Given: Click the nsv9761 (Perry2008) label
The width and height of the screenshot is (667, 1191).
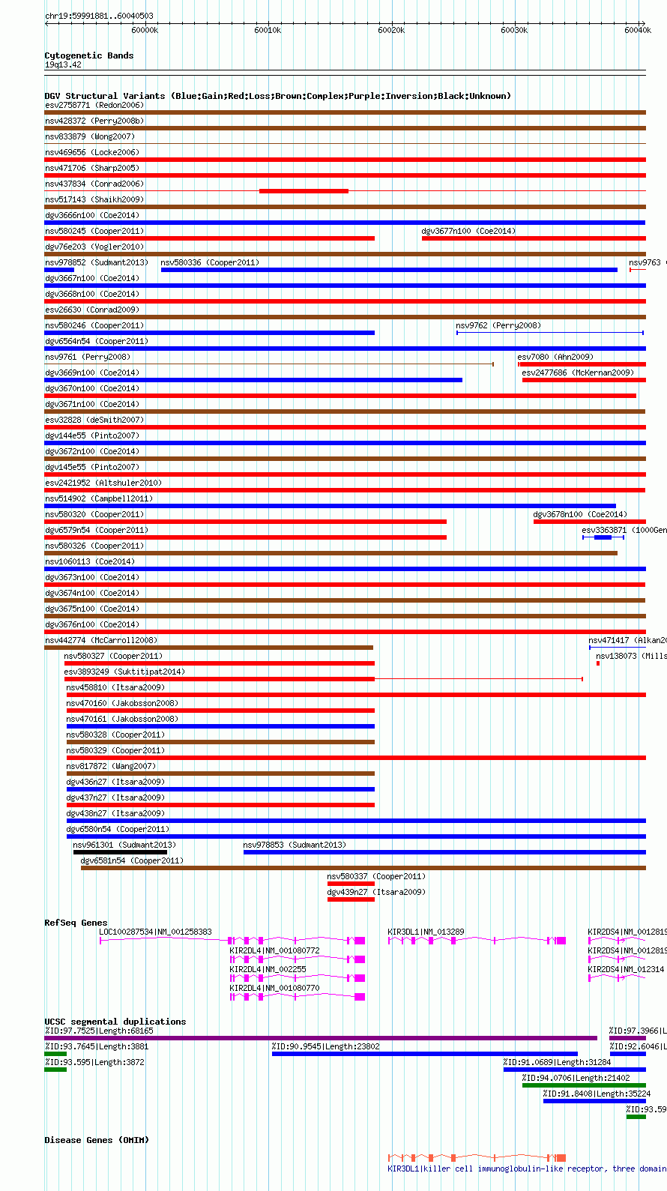Looking at the screenshot, I should click(87, 357).
